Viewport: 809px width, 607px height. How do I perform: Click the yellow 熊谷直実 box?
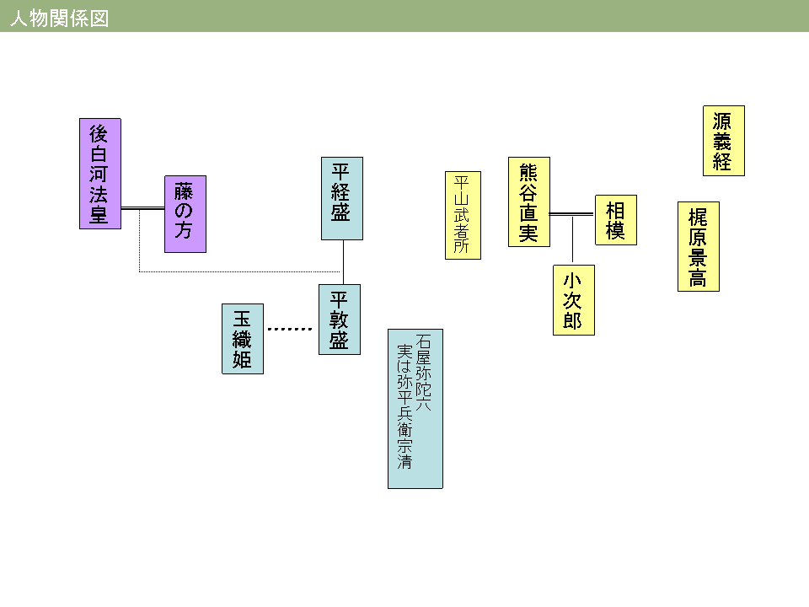click(x=528, y=202)
